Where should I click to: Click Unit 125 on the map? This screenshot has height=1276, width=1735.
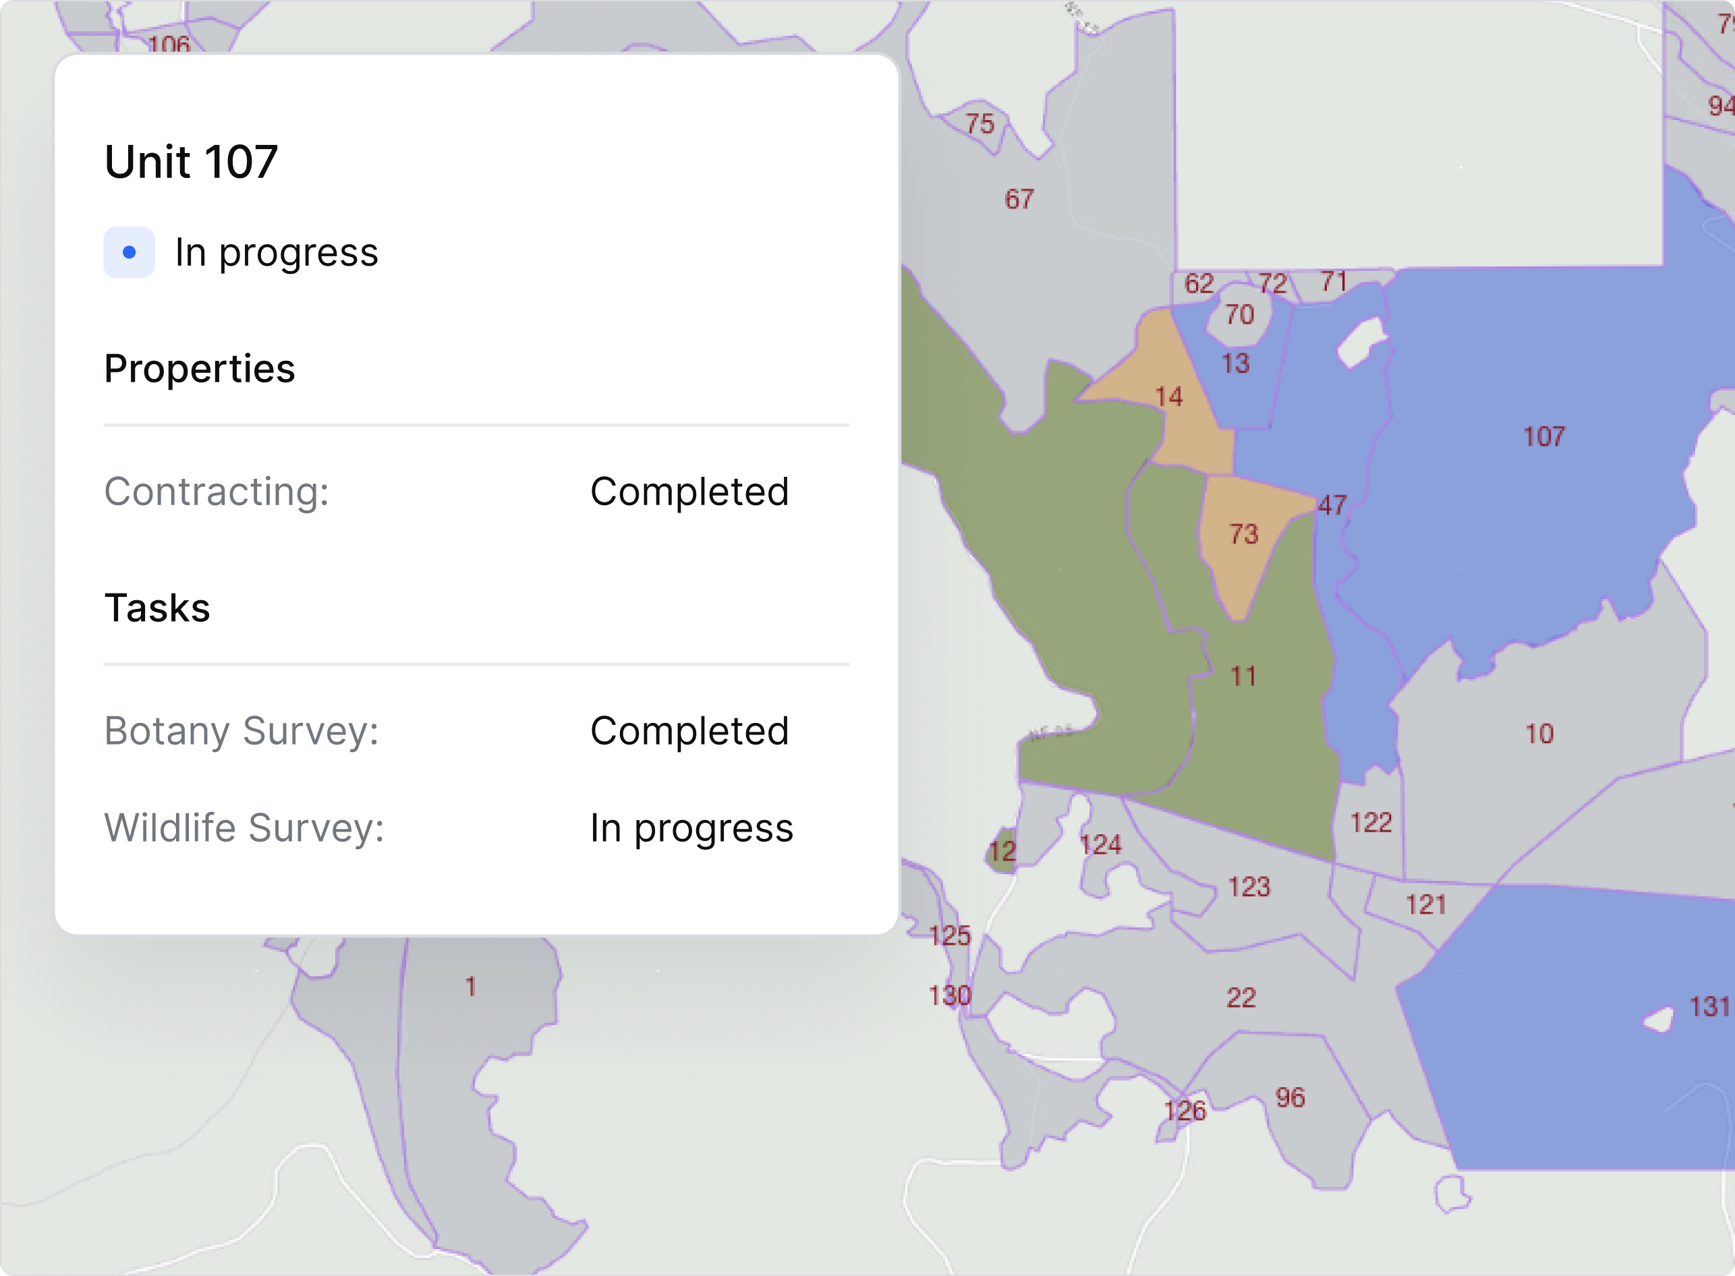point(950,937)
